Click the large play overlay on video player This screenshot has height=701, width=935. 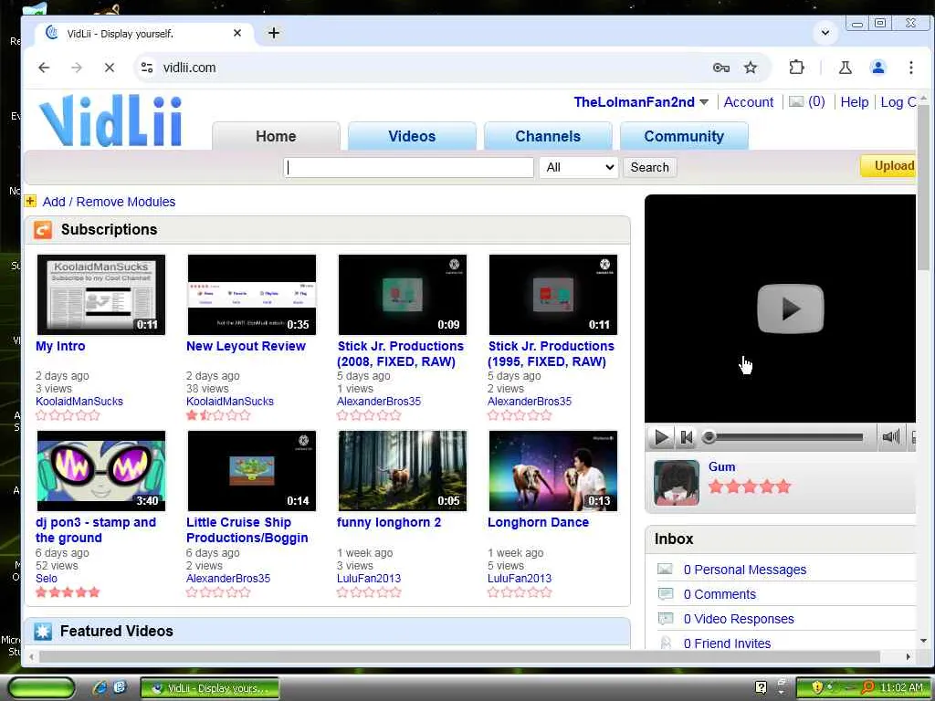coord(790,309)
